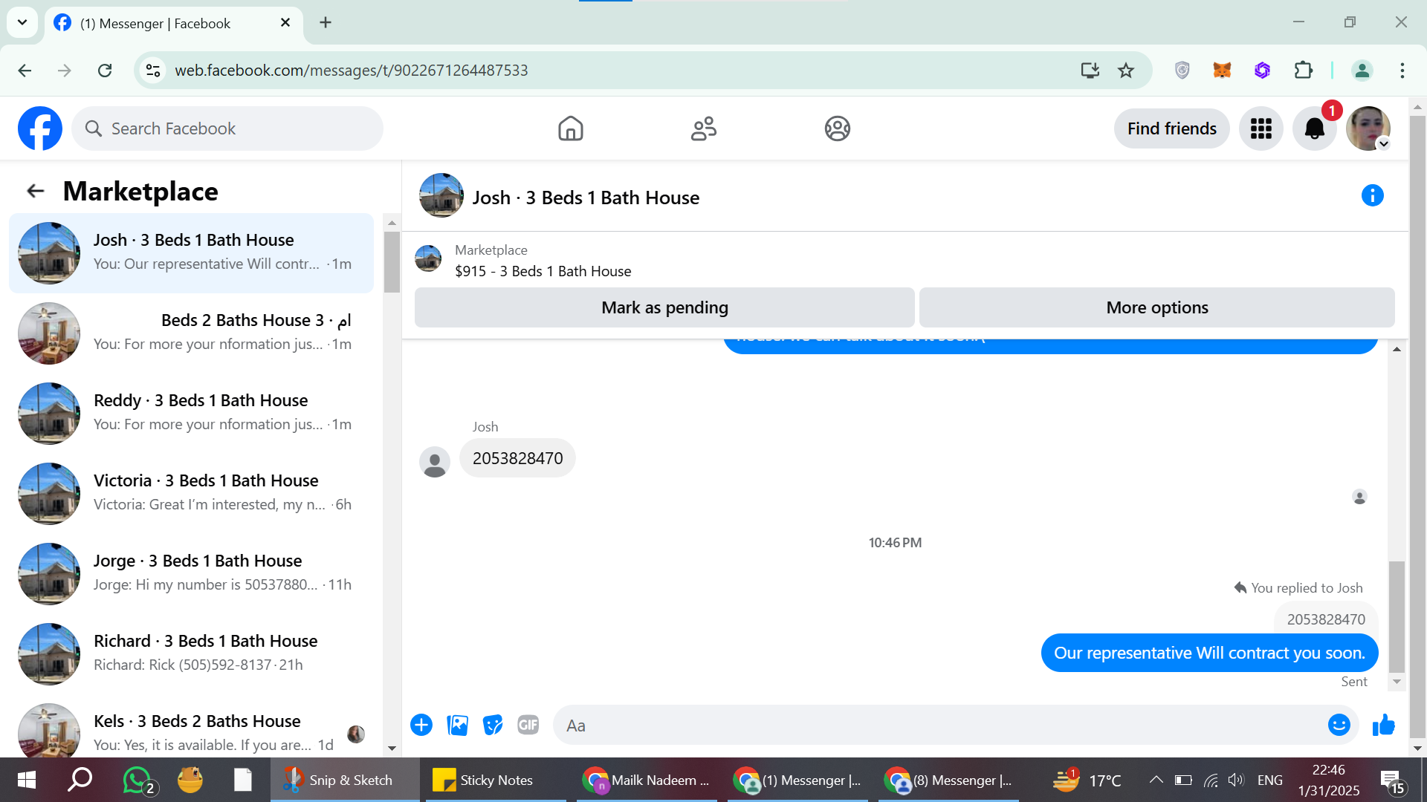This screenshot has height=802, width=1427.
Task: Open the Arabic-named 3 Beds 2 Baths chat
Action: coord(191,333)
